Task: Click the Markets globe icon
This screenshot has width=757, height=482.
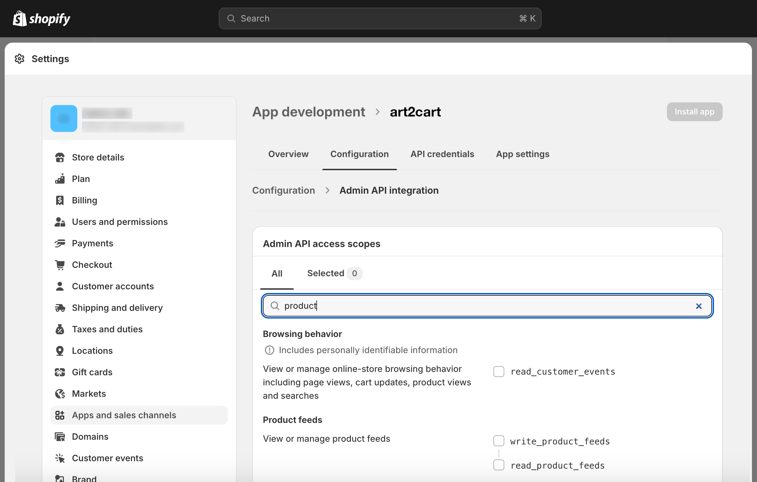Action: pos(60,394)
